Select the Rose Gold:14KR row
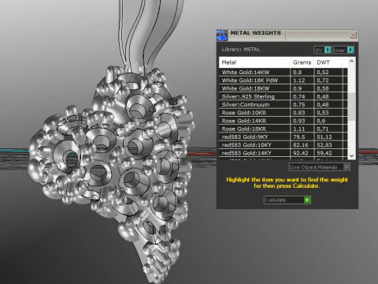This screenshot has width=378, height=284. [283, 121]
